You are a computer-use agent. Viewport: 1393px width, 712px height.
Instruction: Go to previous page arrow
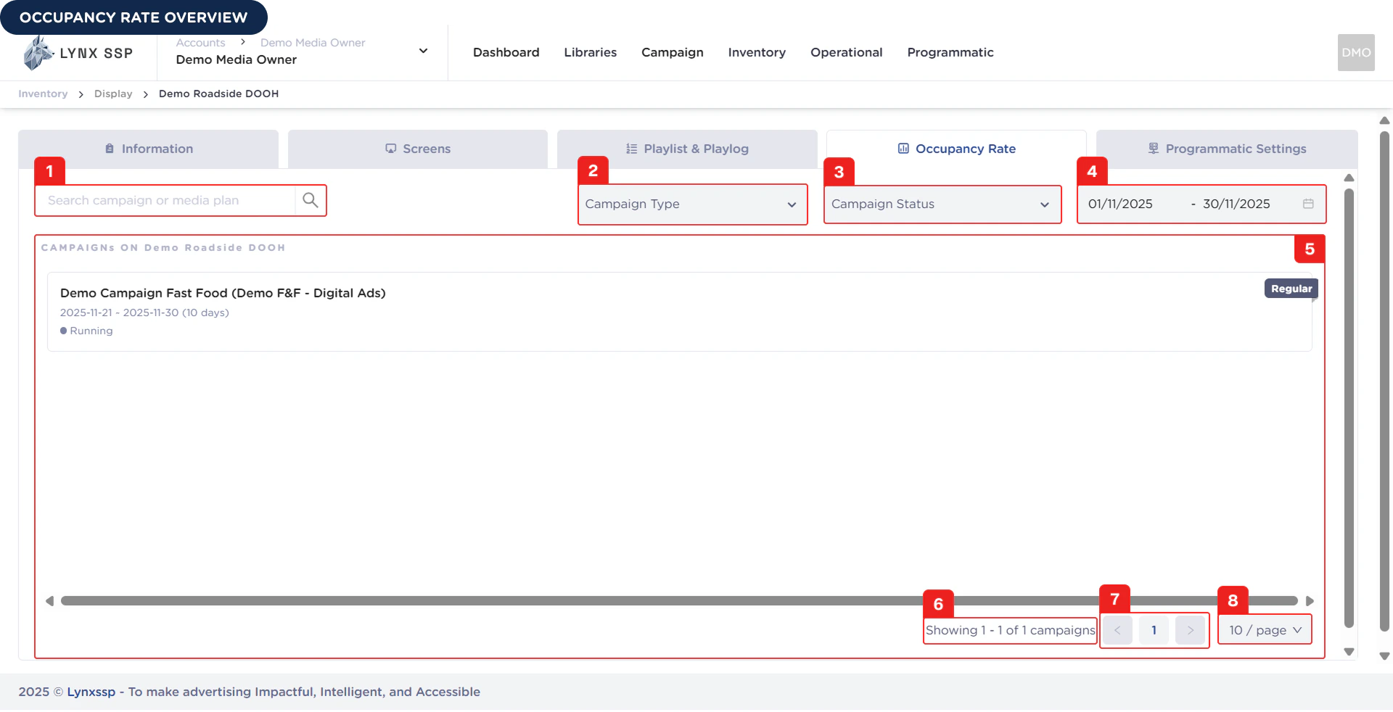click(x=1117, y=630)
